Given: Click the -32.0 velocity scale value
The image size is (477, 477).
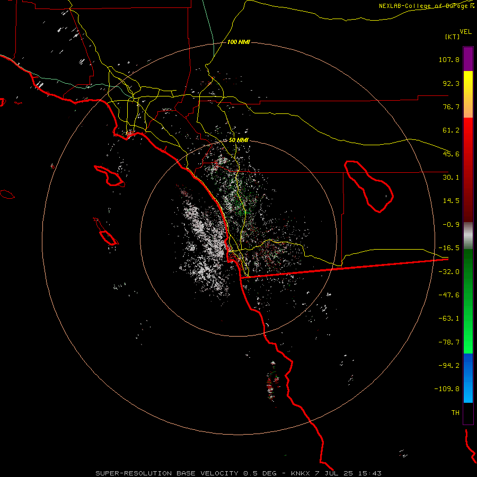Looking at the screenshot, I should coord(449,272).
